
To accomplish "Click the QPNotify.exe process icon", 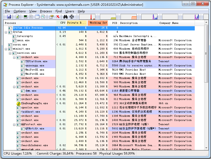I will pyautogui.click(x=23, y=129).
